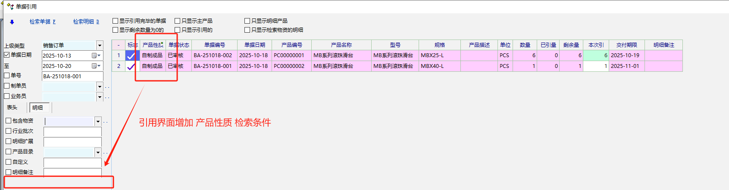Check the 只显示主产品 option
This screenshot has height=190, width=729.
click(x=177, y=21)
